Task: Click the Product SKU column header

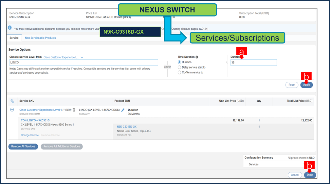Action: [122, 101]
